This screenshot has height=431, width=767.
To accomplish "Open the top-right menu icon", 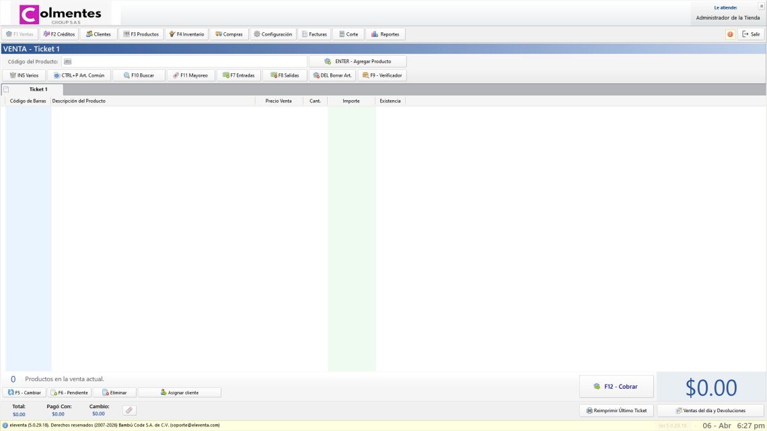I will [x=761, y=6].
